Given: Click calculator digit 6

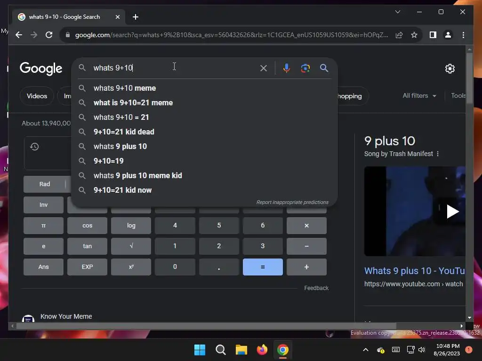Looking at the screenshot, I should (263, 226).
